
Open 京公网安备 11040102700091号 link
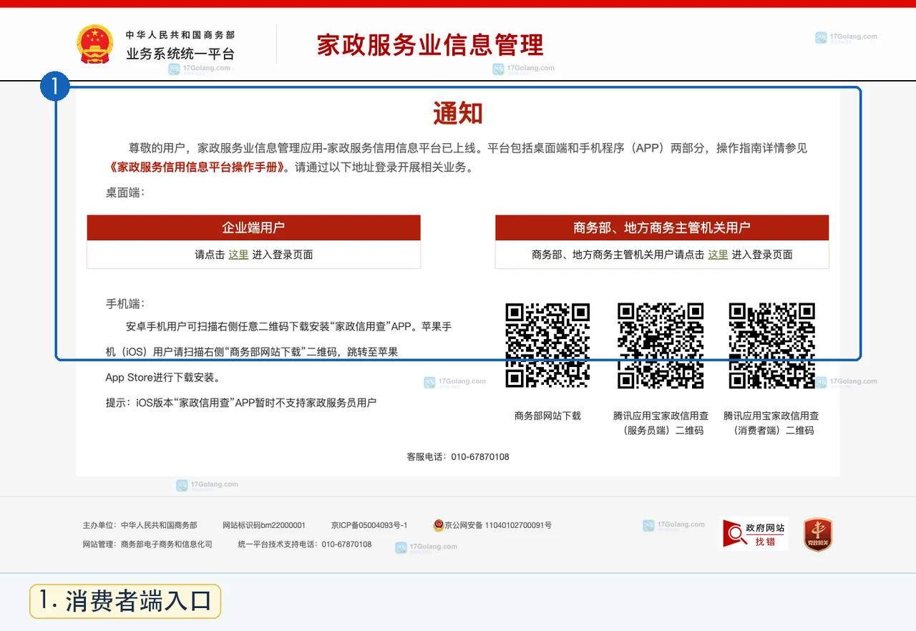tap(498, 525)
